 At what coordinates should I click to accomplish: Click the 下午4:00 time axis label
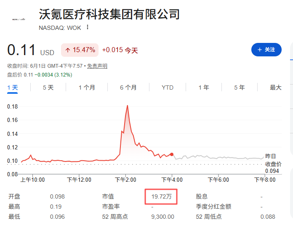pyautogui.click(x=172, y=180)
